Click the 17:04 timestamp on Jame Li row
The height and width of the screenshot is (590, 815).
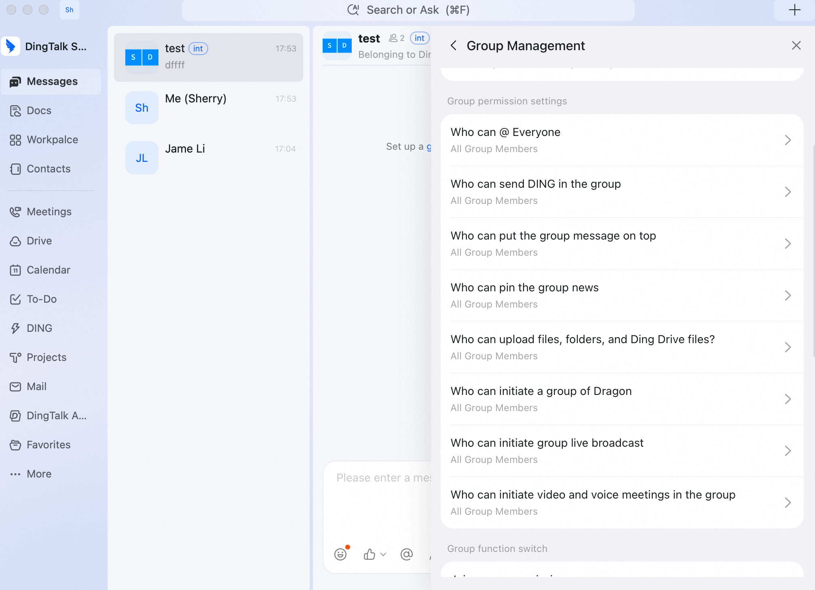point(285,149)
